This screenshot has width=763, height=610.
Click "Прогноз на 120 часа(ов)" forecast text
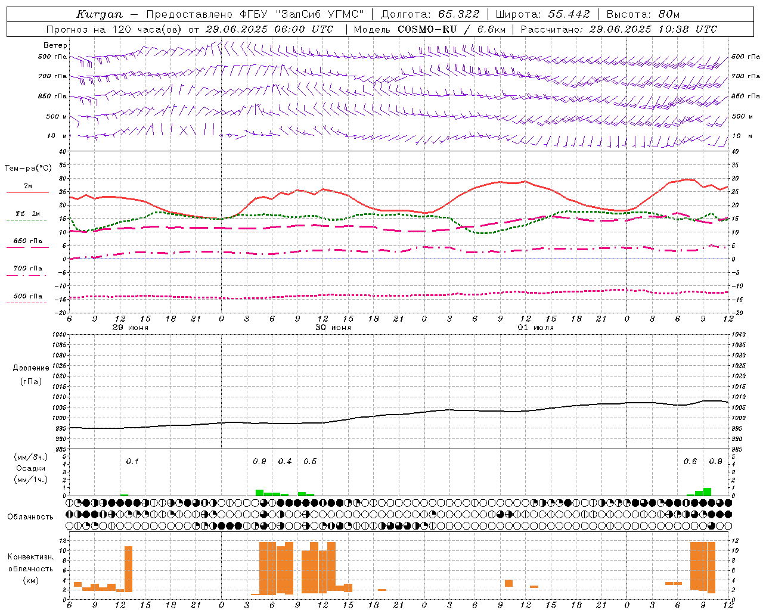coord(114,29)
